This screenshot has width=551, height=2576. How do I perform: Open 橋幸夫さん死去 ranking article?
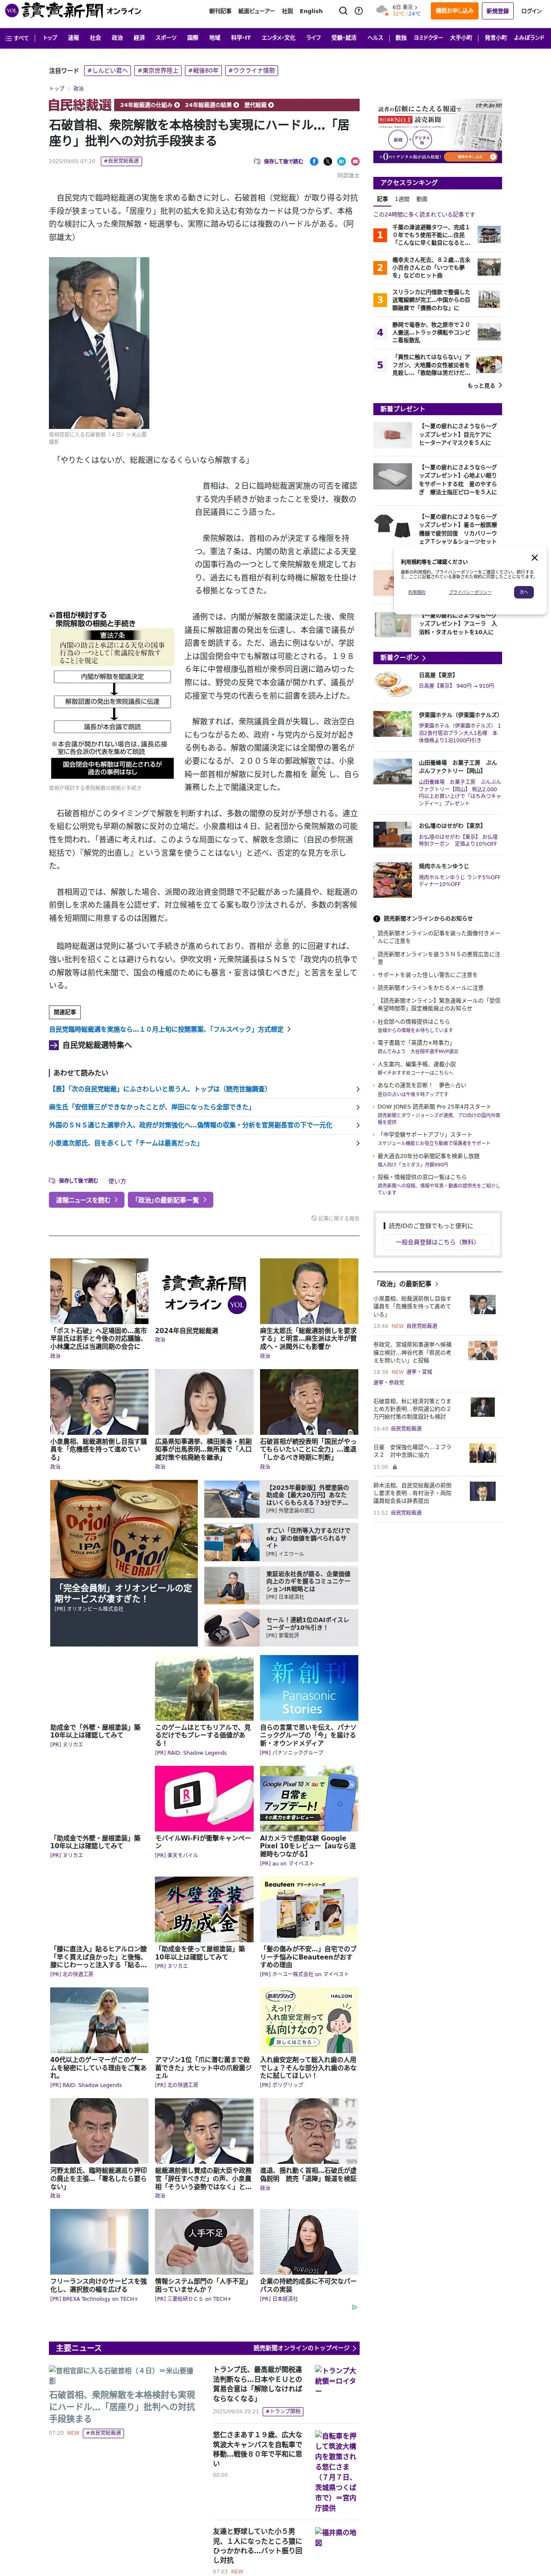pyautogui.click(x=438, y=267)
